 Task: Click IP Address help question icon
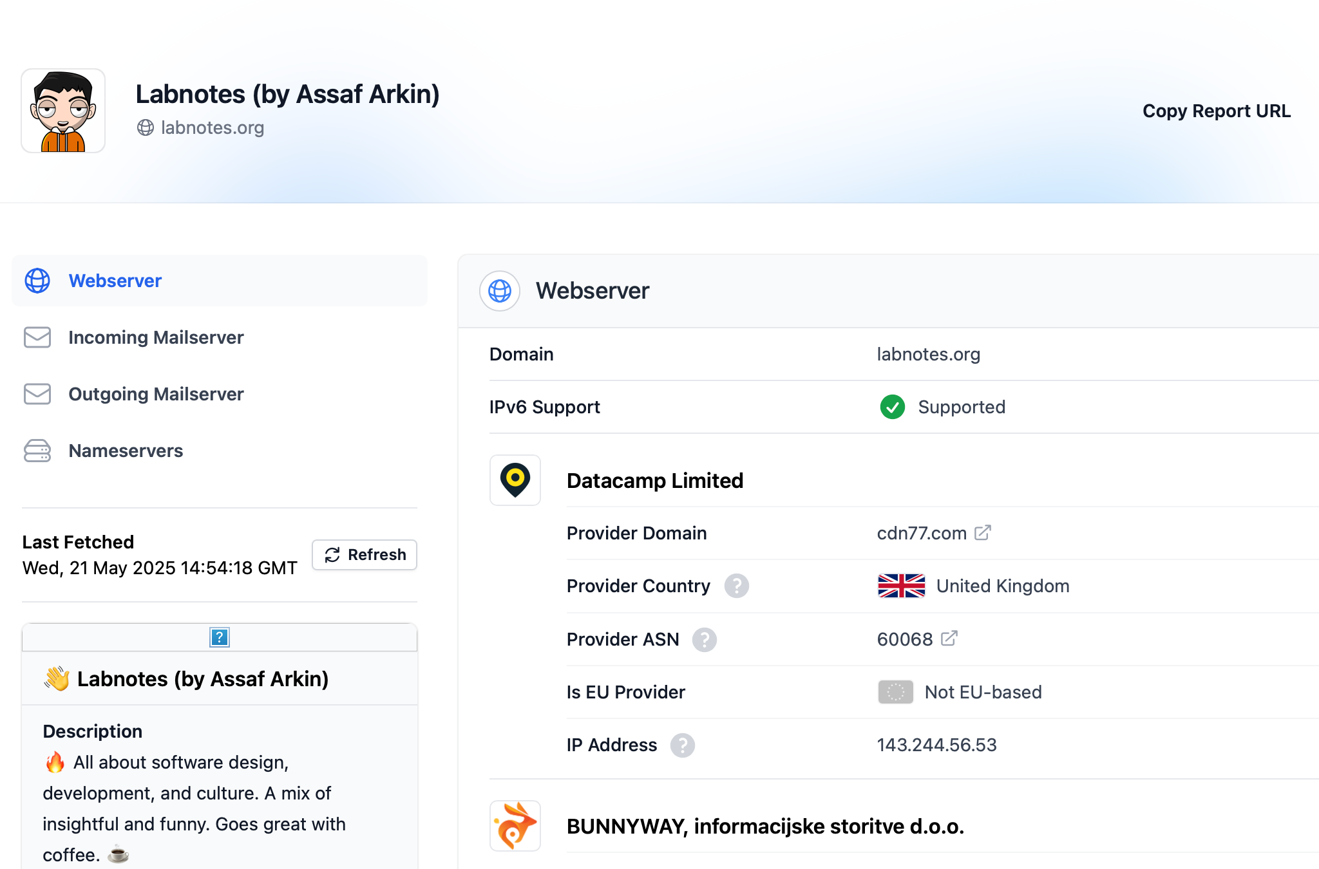(683, 745)
